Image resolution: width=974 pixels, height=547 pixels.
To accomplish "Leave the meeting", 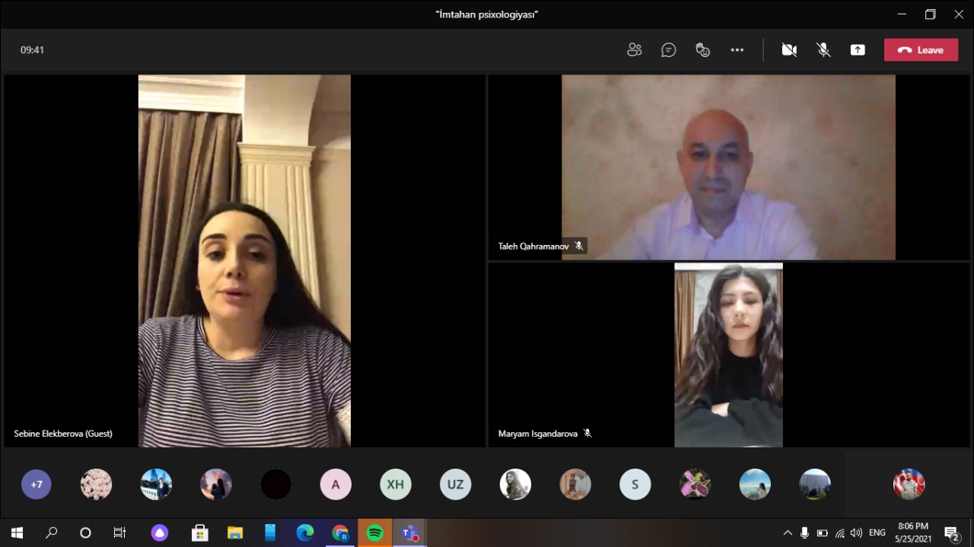I will [921, 50].
